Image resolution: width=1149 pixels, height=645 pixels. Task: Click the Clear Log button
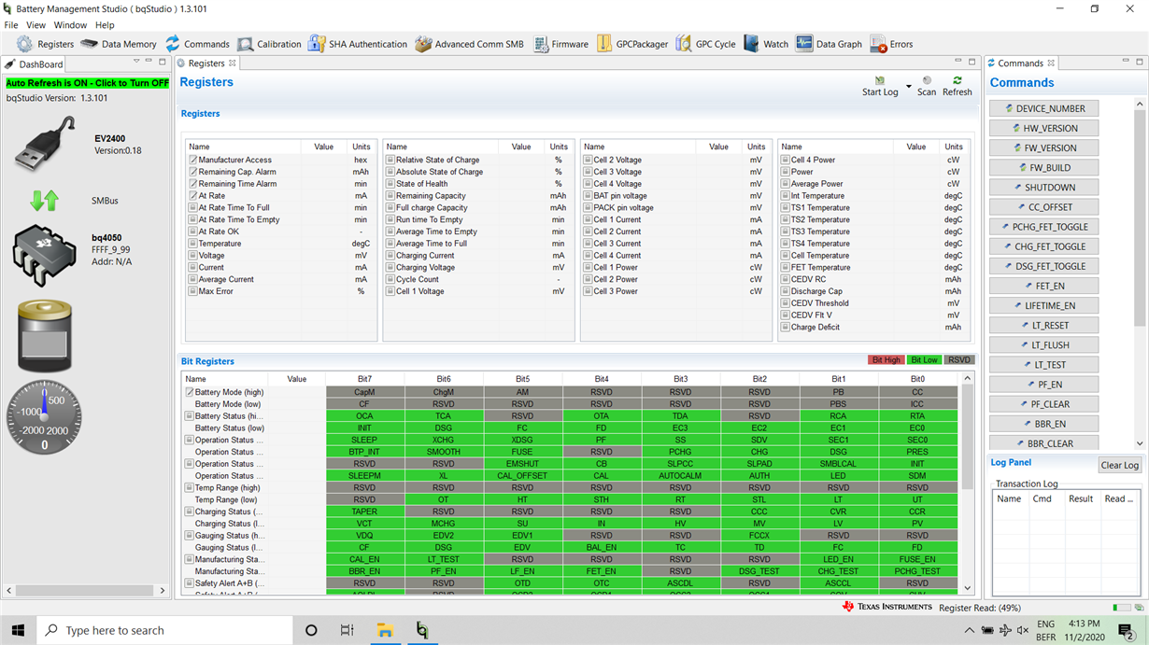1119,465
